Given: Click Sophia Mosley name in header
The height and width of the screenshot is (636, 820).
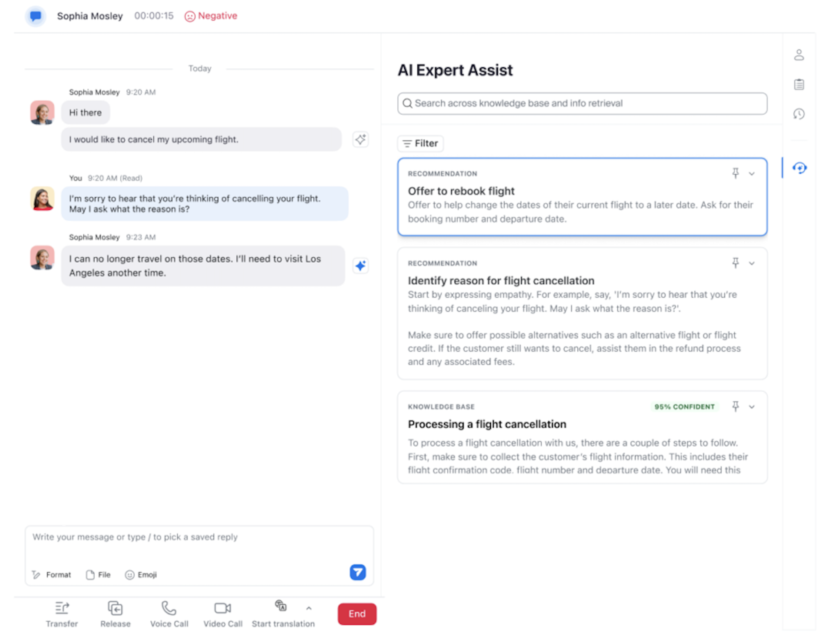Looking at the screenshot, I should [90, 16].
